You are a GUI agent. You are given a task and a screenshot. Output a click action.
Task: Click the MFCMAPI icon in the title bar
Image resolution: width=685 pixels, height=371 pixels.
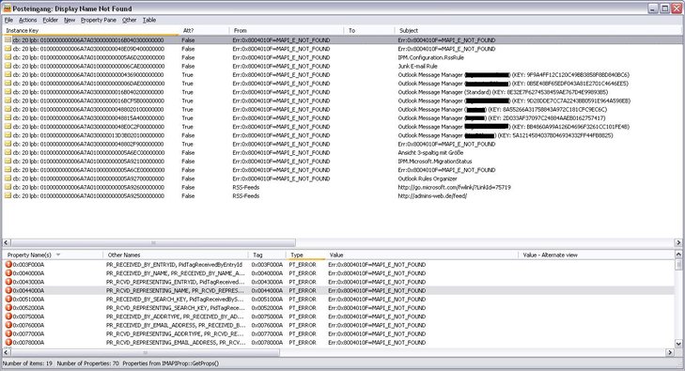[x=8, y=8]
